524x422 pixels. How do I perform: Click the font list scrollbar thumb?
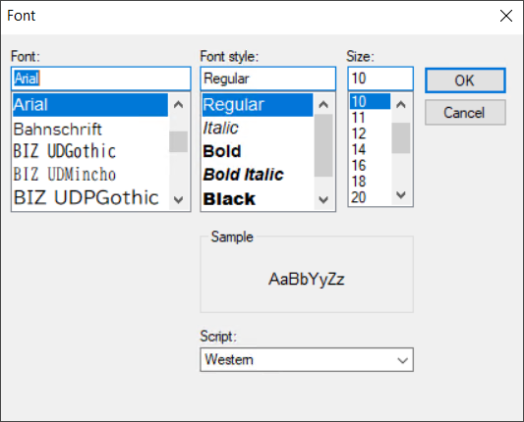179,141
